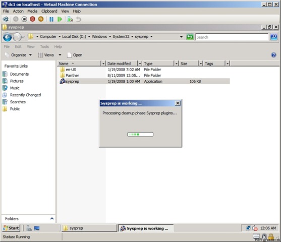
Task: Click the Snapshot icon in VM toolbar
Action: click(70, 19)
